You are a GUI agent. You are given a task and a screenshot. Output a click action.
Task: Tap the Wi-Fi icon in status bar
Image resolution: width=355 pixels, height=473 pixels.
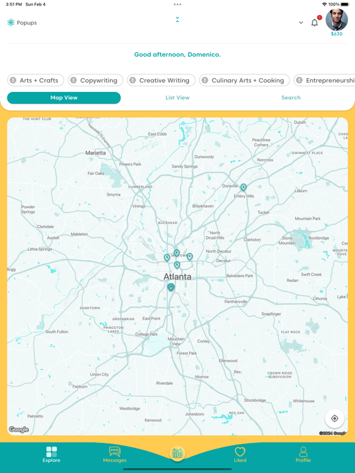[x=325, y=4]
